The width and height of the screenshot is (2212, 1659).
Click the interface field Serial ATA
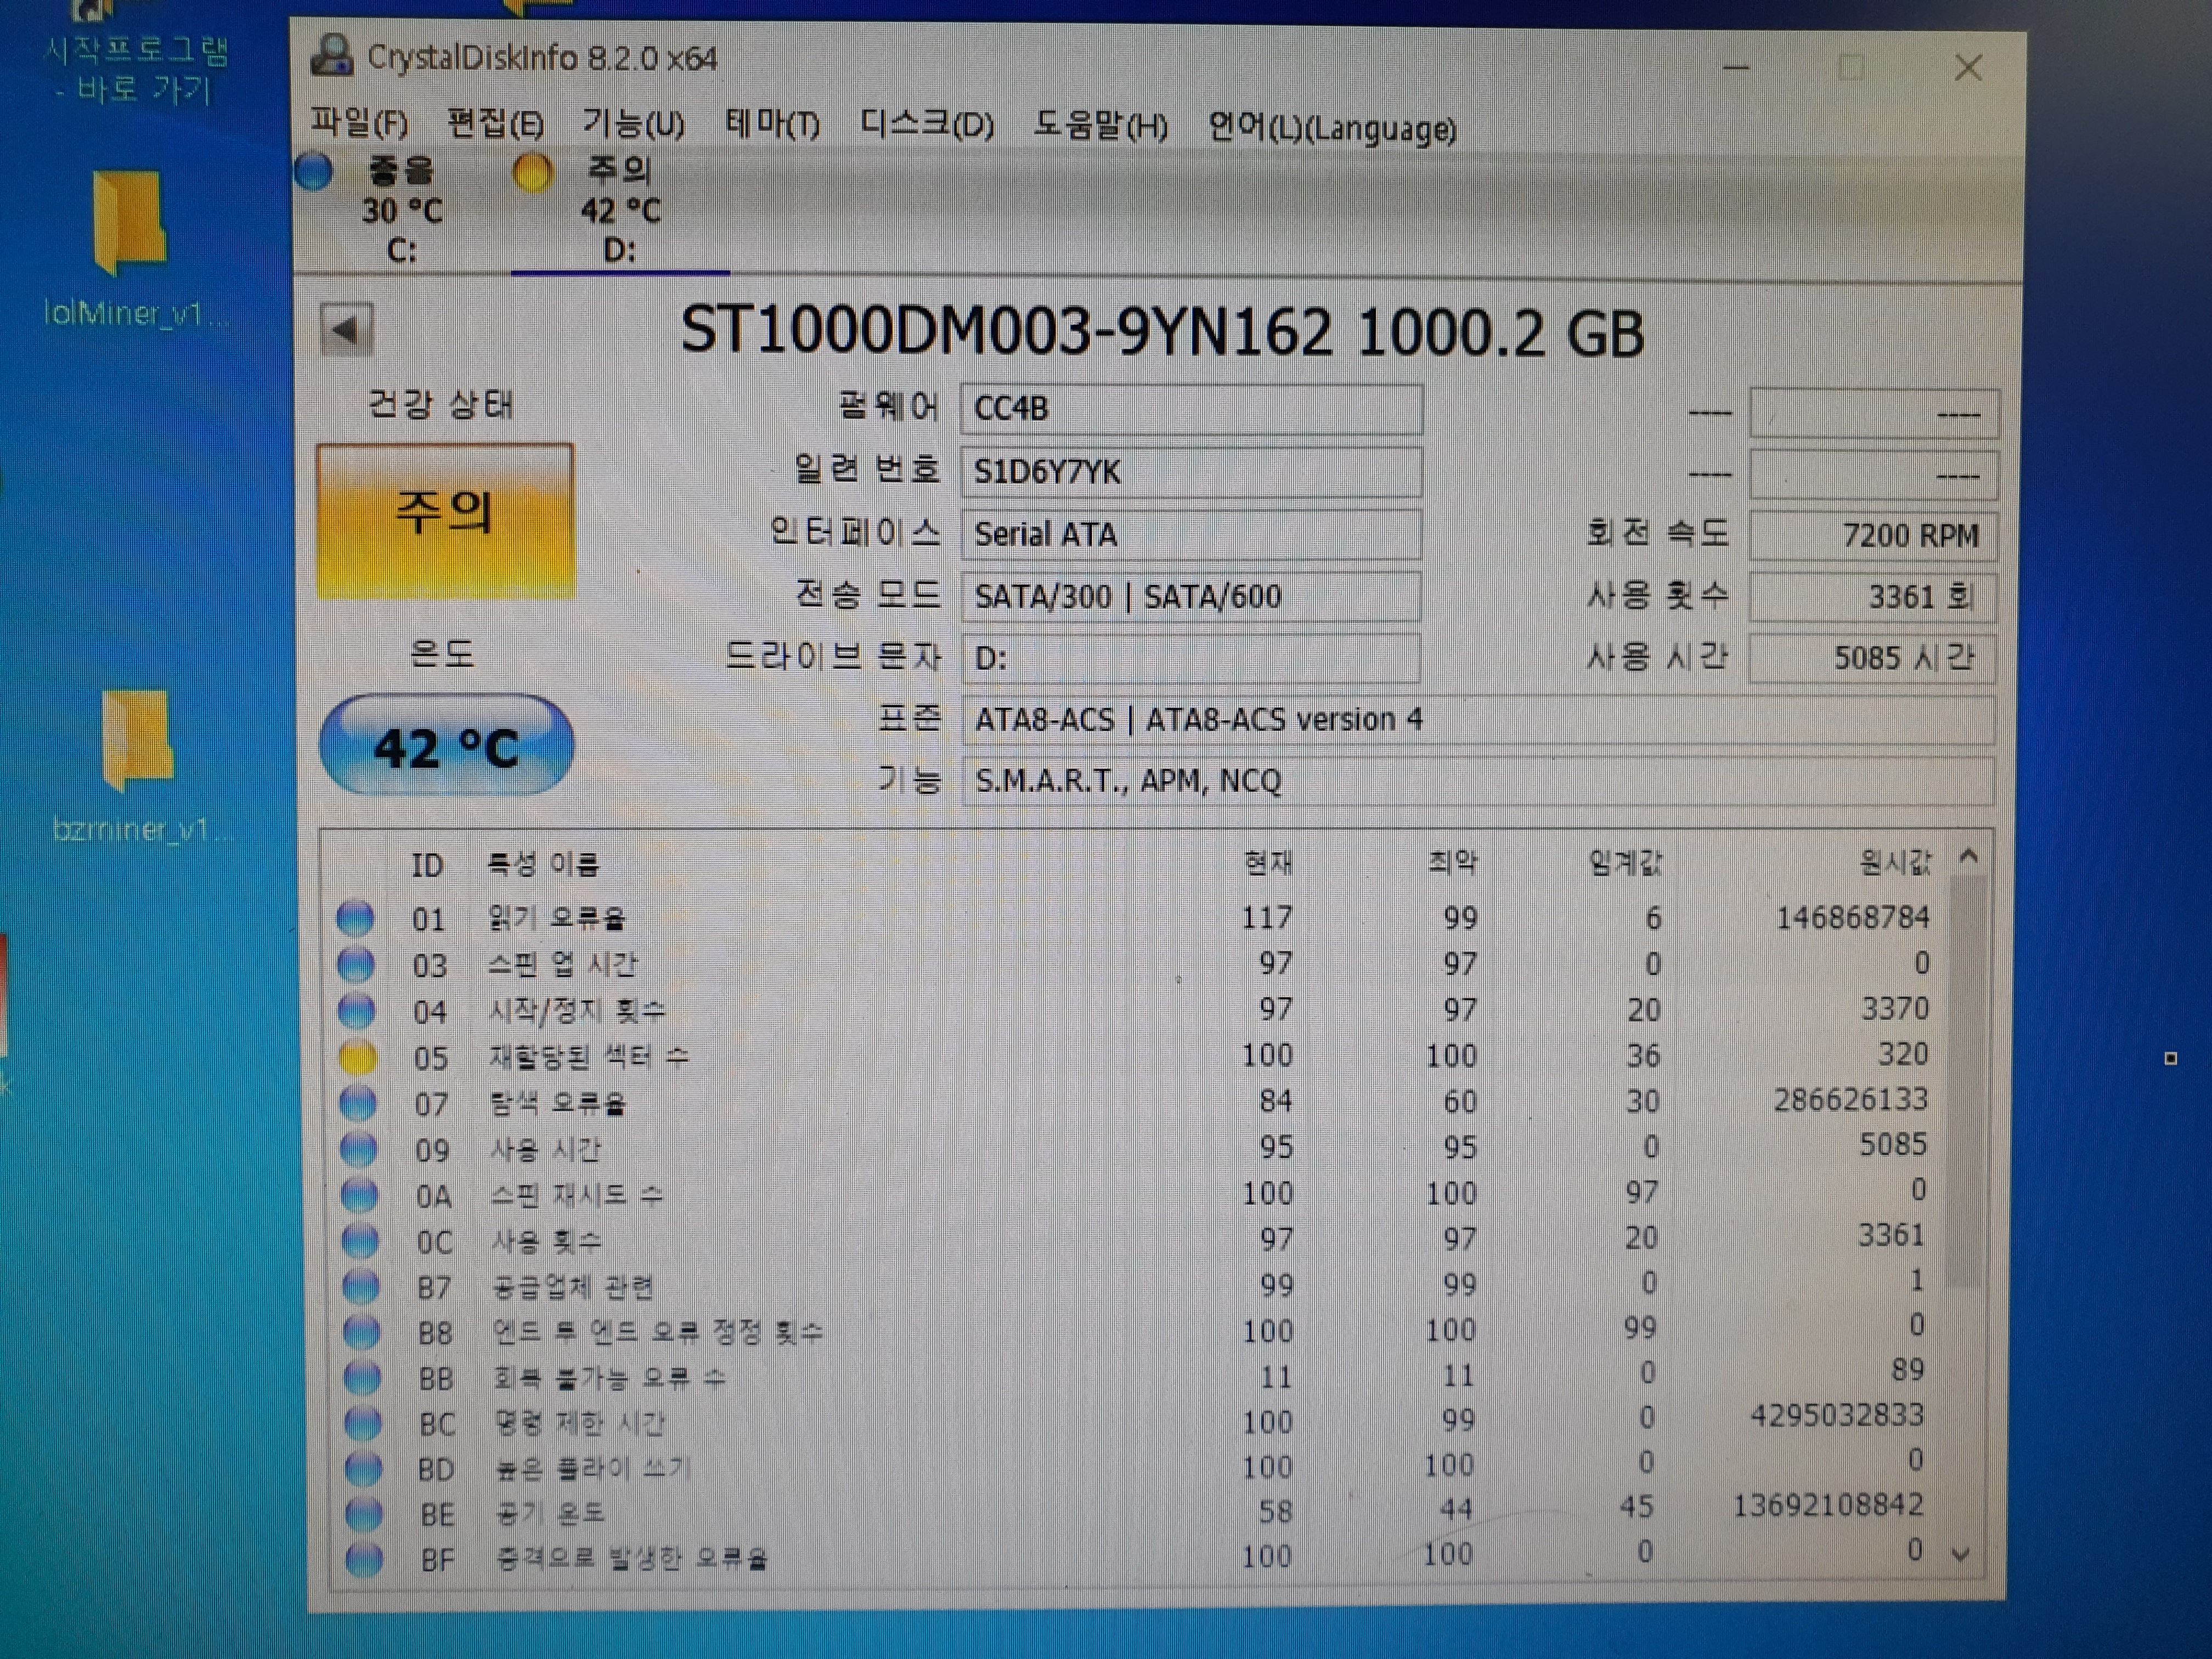(1191, 534)
